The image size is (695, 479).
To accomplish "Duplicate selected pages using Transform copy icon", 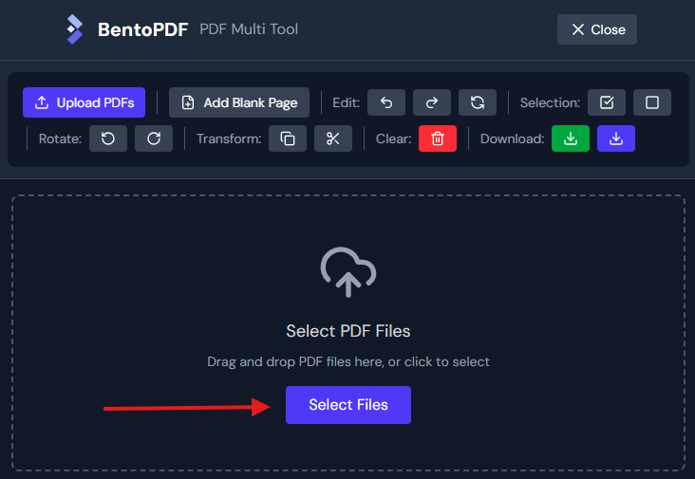I will [x=288, y=138].
